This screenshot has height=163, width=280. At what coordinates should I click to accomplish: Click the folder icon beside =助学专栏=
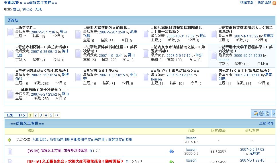10,32
